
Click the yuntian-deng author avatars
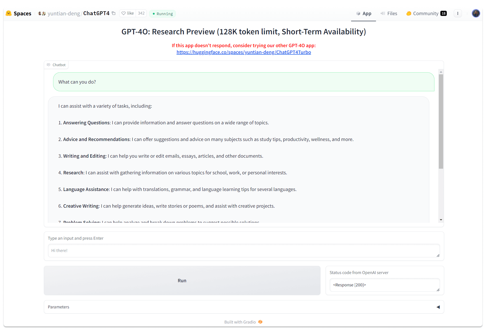[42, 13]
